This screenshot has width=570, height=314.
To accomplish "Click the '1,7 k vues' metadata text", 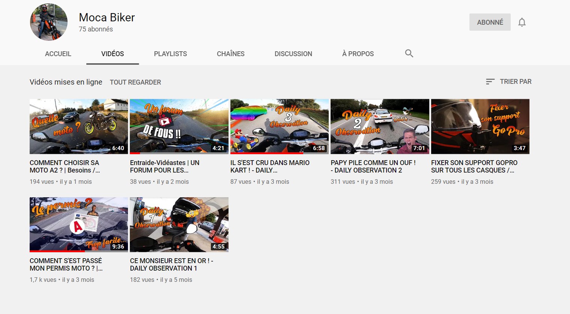I will [x=43, y=280].
